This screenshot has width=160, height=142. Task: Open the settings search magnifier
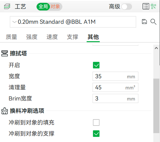coord(153,22)
